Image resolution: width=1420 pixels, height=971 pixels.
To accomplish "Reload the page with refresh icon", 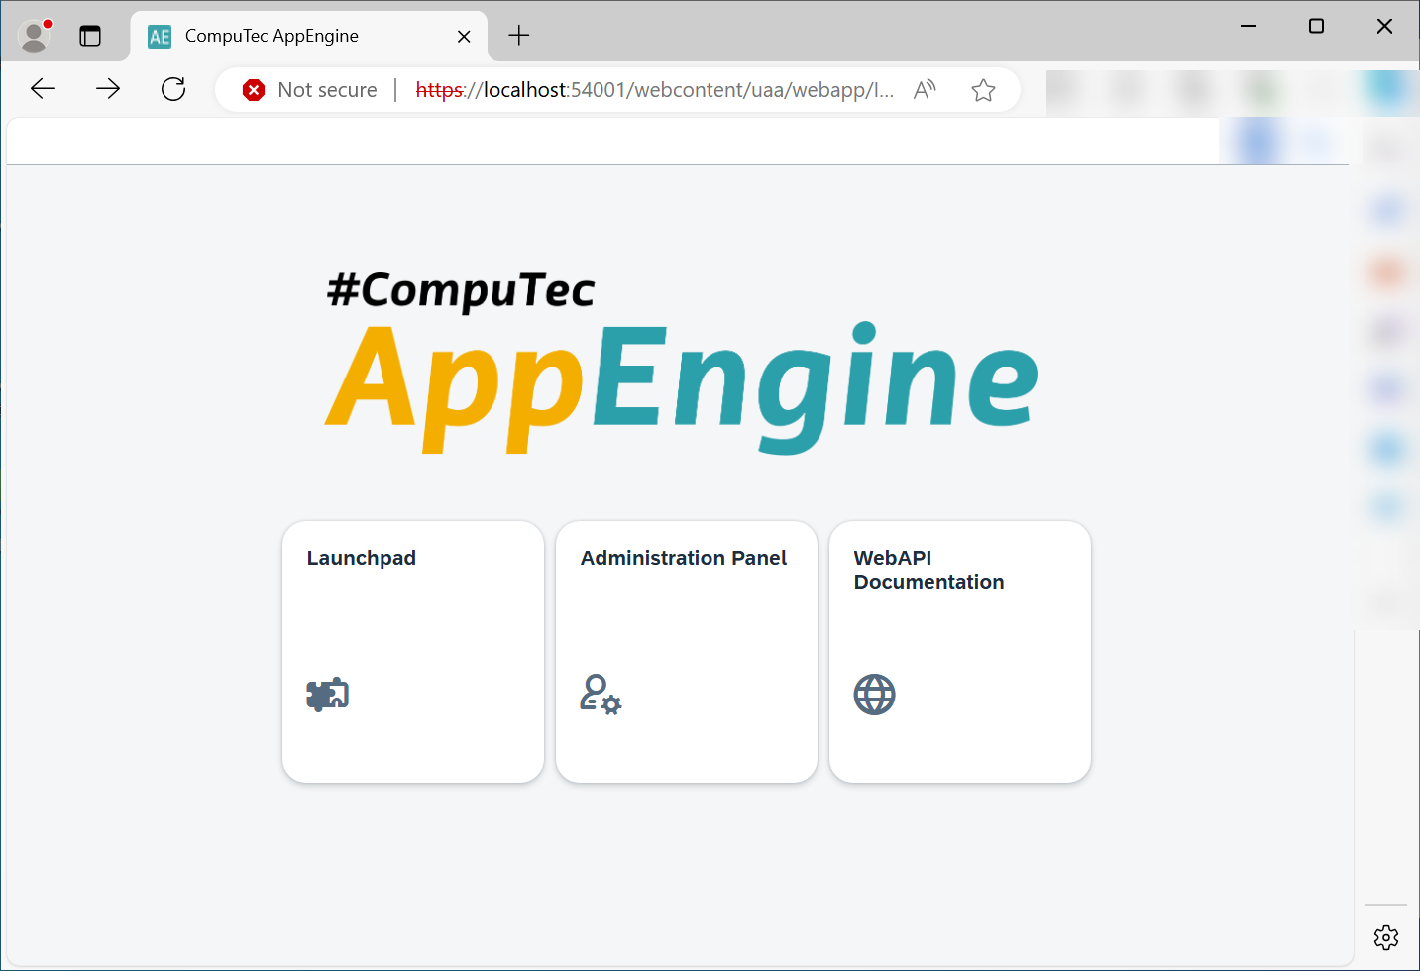I will click(173, 89).
